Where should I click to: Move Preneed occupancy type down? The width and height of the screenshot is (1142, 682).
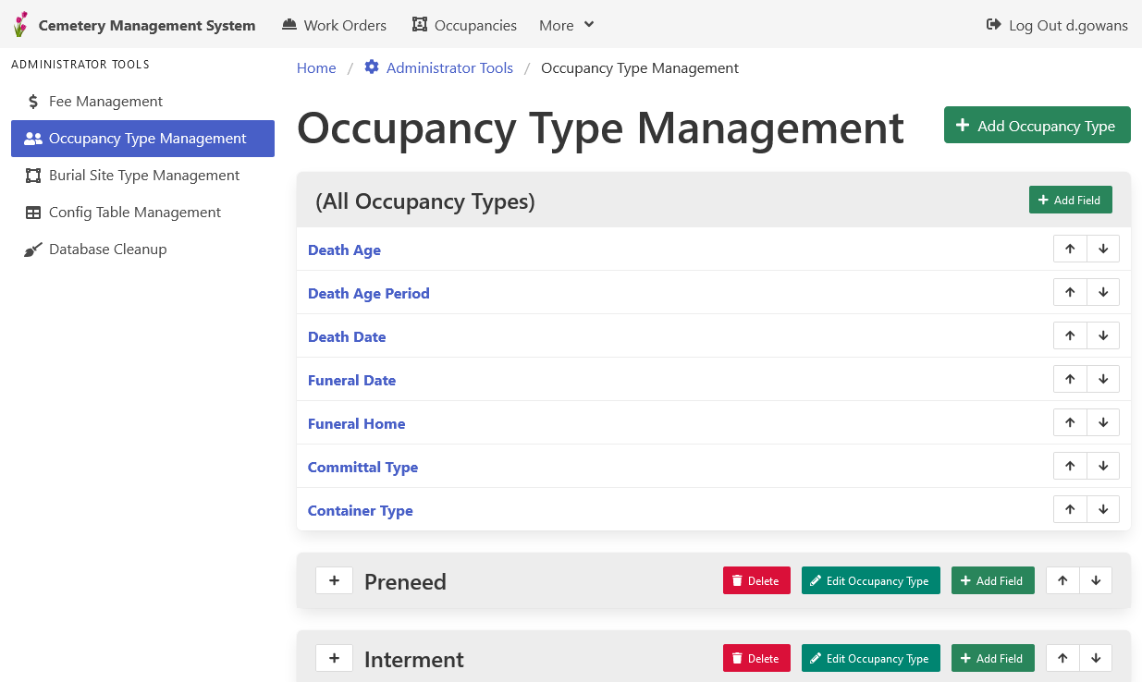click(1095, 580)
